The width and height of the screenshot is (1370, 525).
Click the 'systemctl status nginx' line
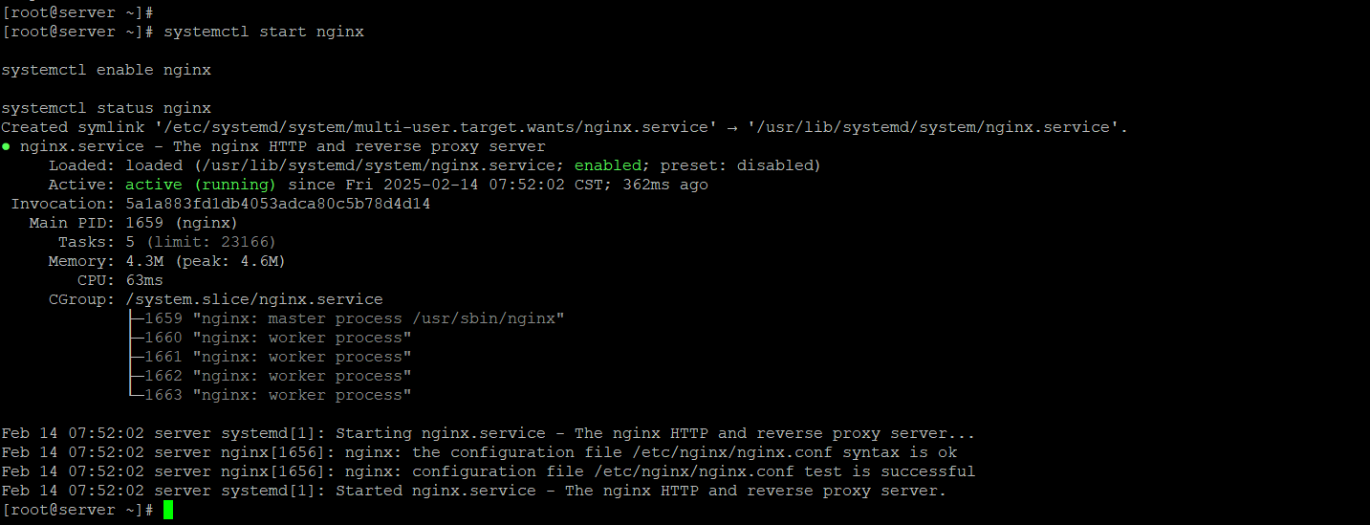pyautogui.click(x=106, y=108)
